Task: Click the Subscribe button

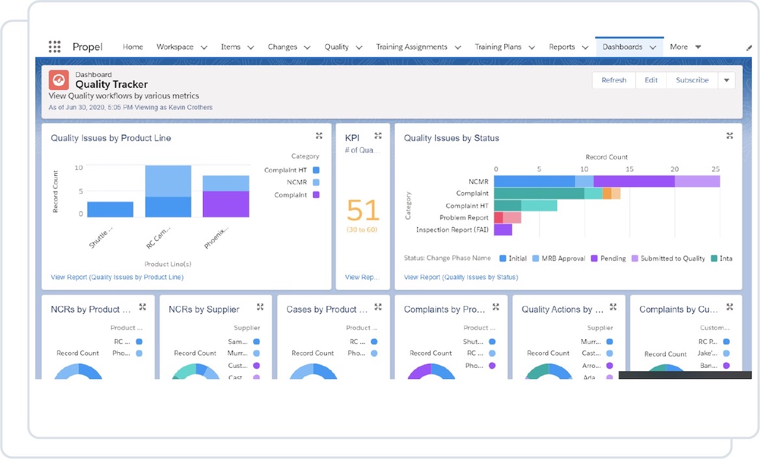Action: pos(692,80)
